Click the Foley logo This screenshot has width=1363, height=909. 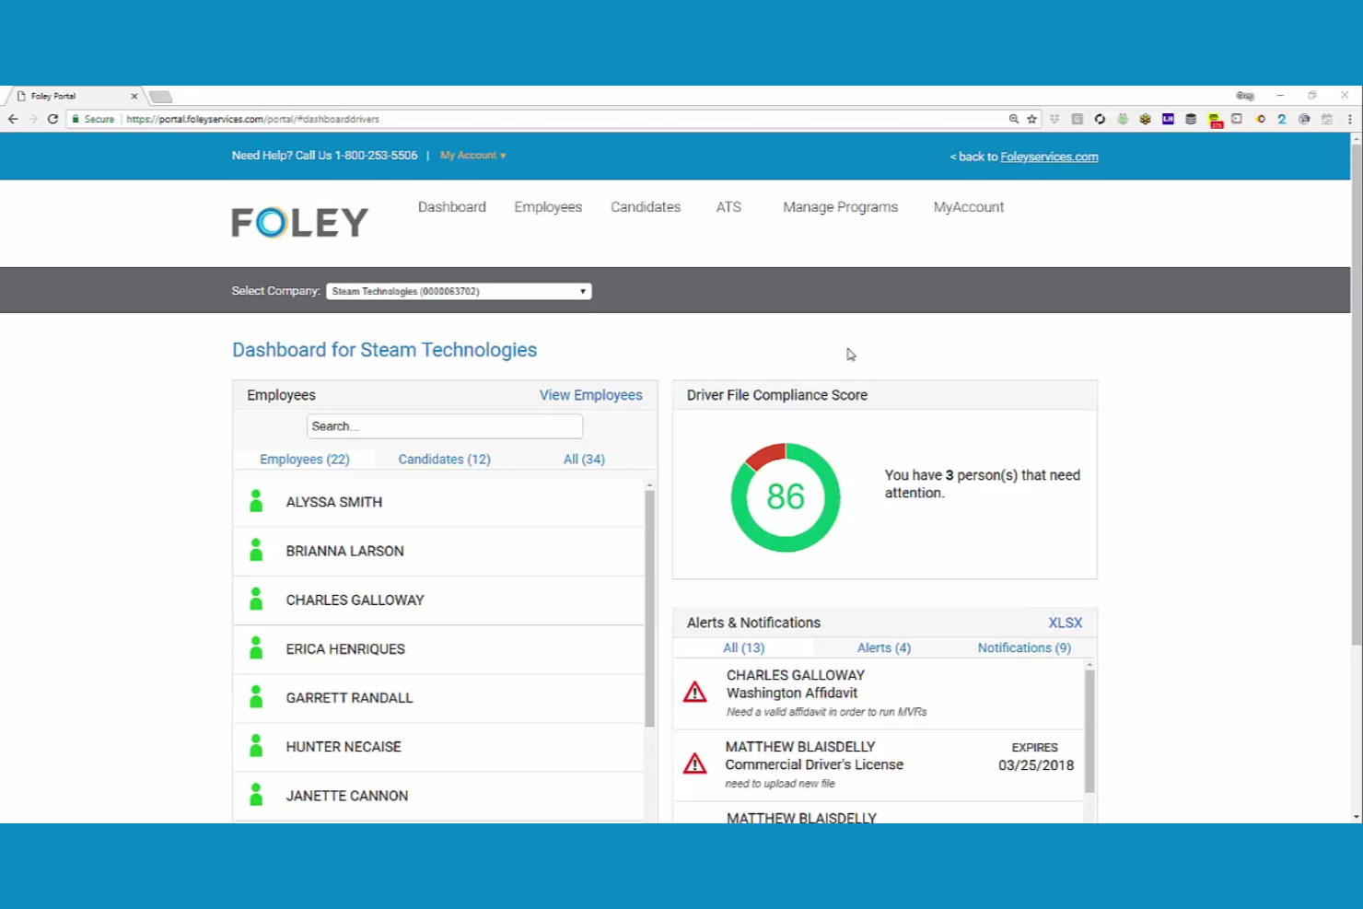click(x=300, y=222)
